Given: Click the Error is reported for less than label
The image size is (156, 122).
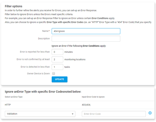Looking at the screenshot, I should 35,52.
